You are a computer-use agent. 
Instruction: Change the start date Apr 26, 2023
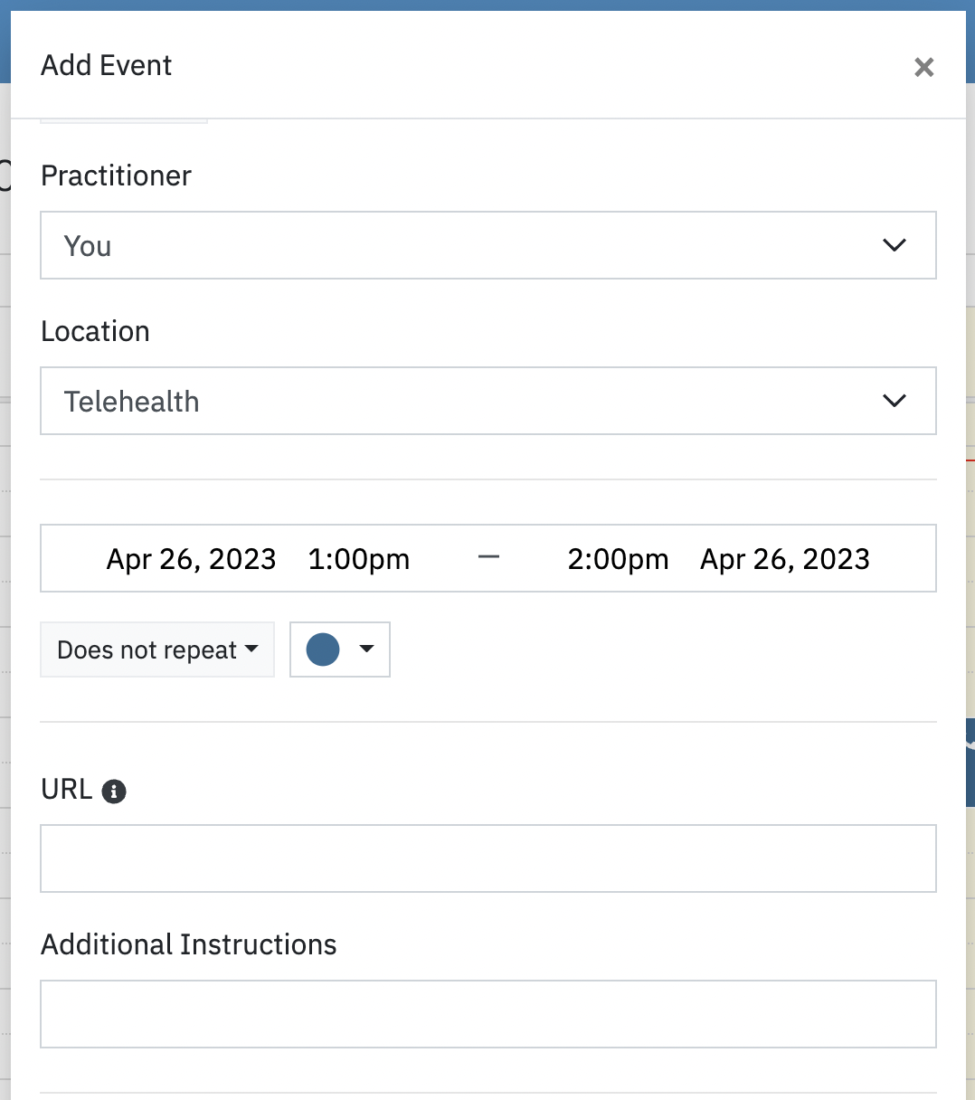coord(191,558)
